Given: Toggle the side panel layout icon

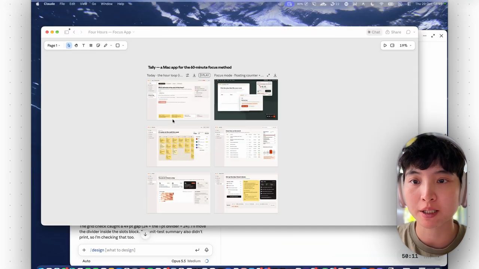Looking at the screenshot, I should coord(392,46).
